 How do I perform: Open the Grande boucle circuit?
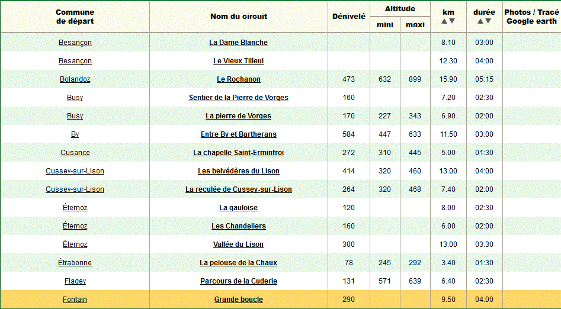pyautogui.click(x=238, y=300)
